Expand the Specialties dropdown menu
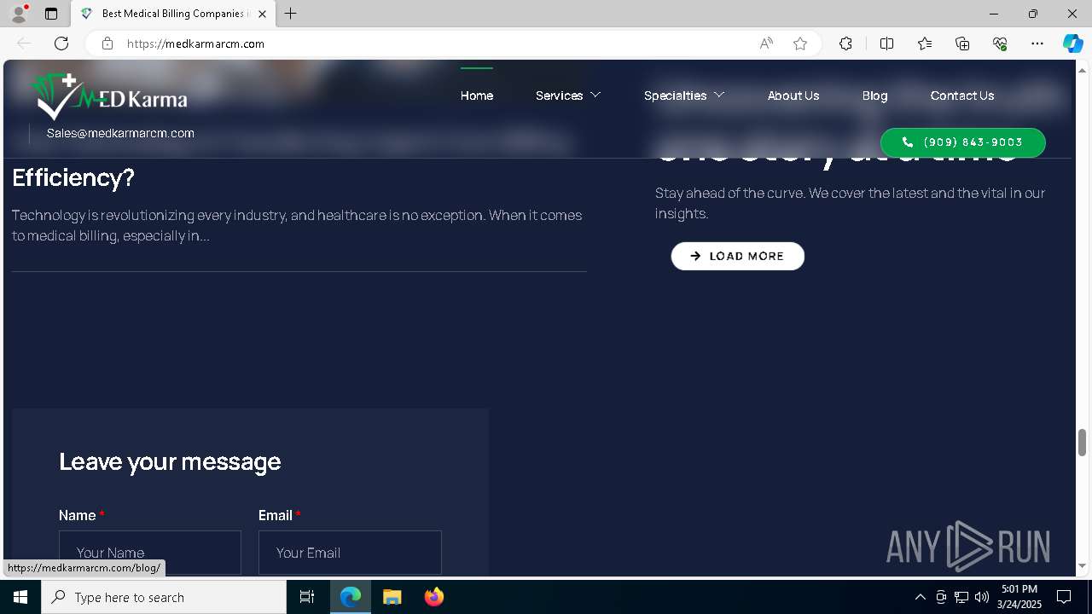 click(x=684, y=96)
